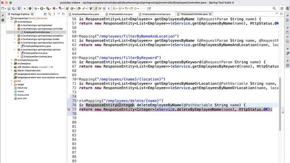Open the terminal/console toolbar icon
The image size is (290, 163).
(x=19, y=9)
